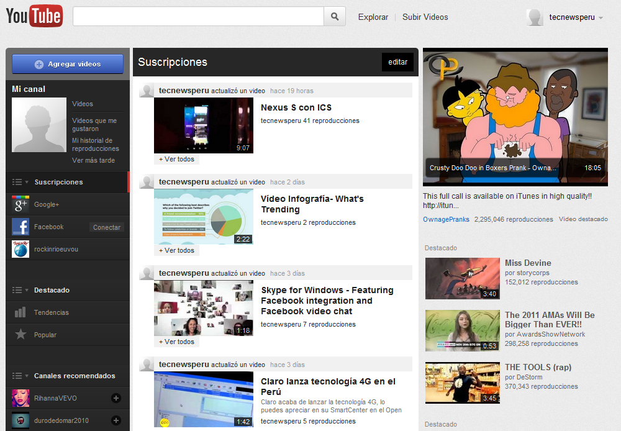
Task: Click the Conectar Facebook button
Action: coord(107,227)
